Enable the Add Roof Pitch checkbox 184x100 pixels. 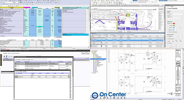tap(167, 39)
